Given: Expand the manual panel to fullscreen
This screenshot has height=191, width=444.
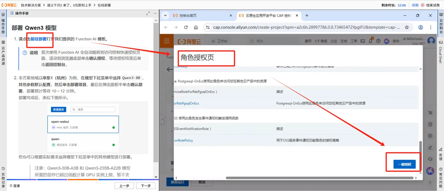Looking at the screenshot, I should [x=148, y=13].
